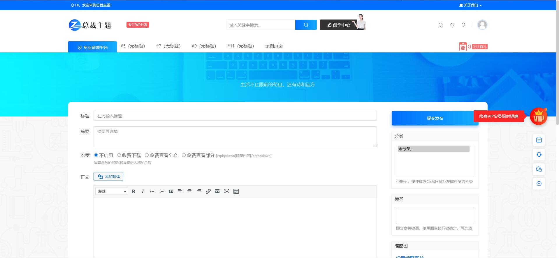
Task: Click the 添加媒体 add media button
Action: 108,176
